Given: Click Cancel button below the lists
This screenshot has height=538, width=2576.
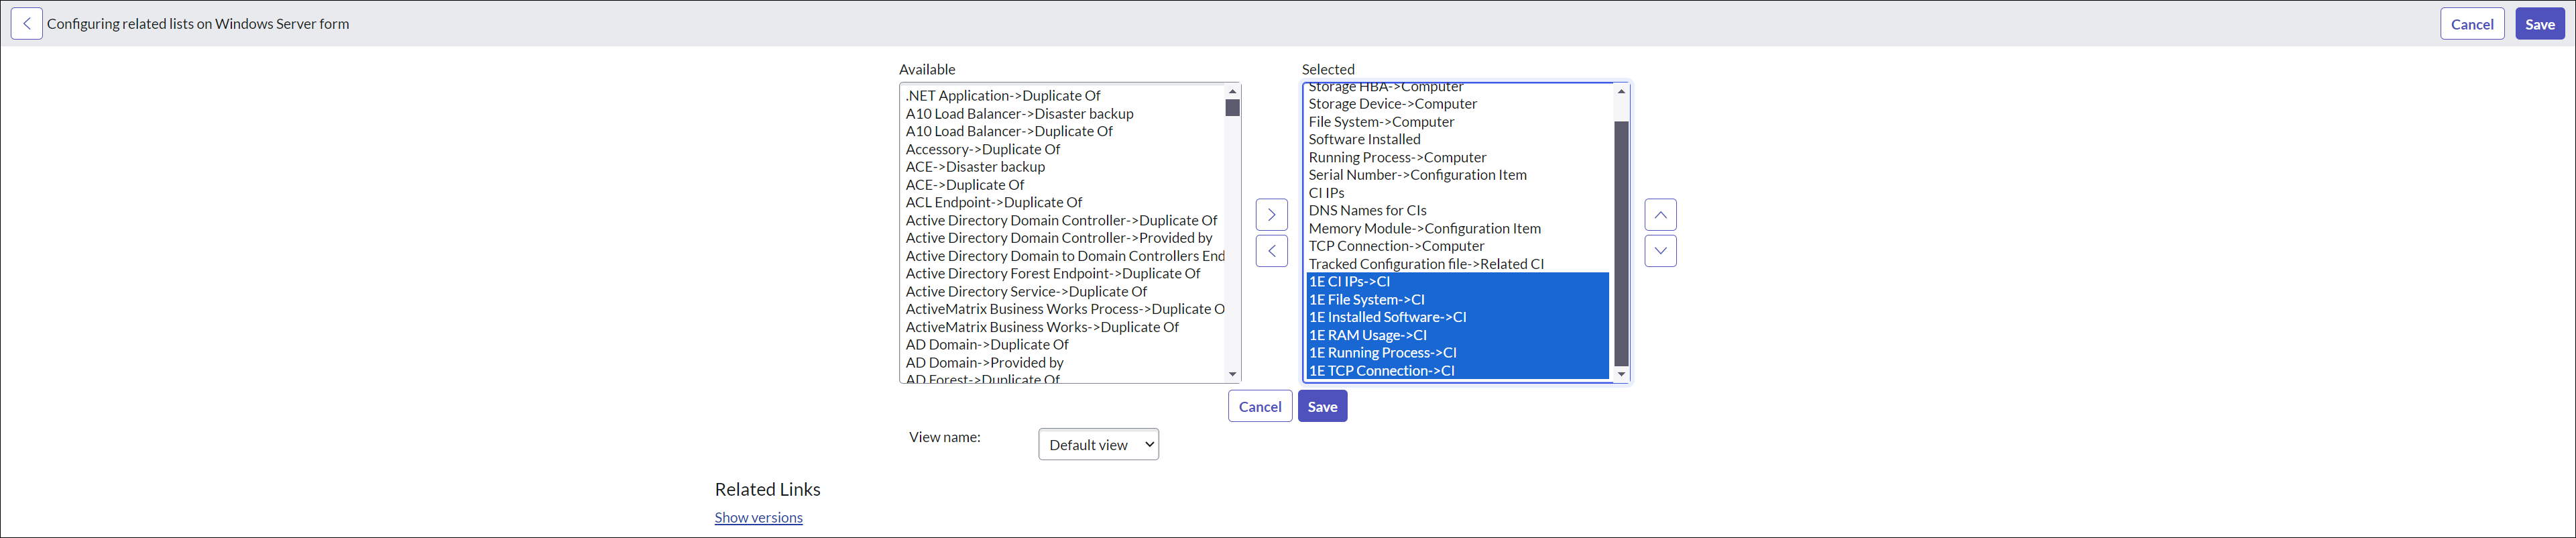Looking at the screenshot, I should coord(1259,407).
